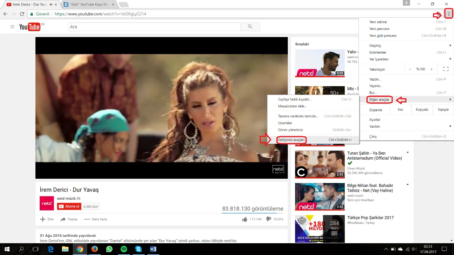The width and height of the screenshot is (454, 255).
Task: Dislike the video with thumbs down
Action: coord(268,219)
